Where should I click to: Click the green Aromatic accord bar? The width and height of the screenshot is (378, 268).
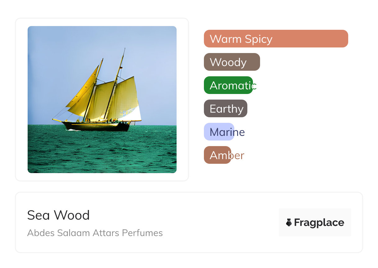coord(228,85)
